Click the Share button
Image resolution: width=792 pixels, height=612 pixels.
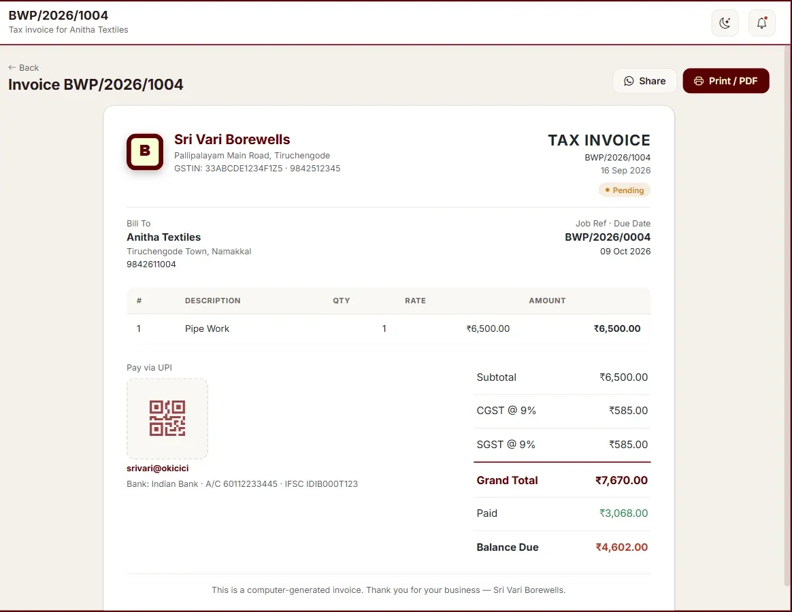click(x=644, y=81)
